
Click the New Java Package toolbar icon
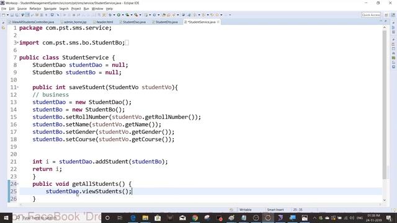[146, 15]
